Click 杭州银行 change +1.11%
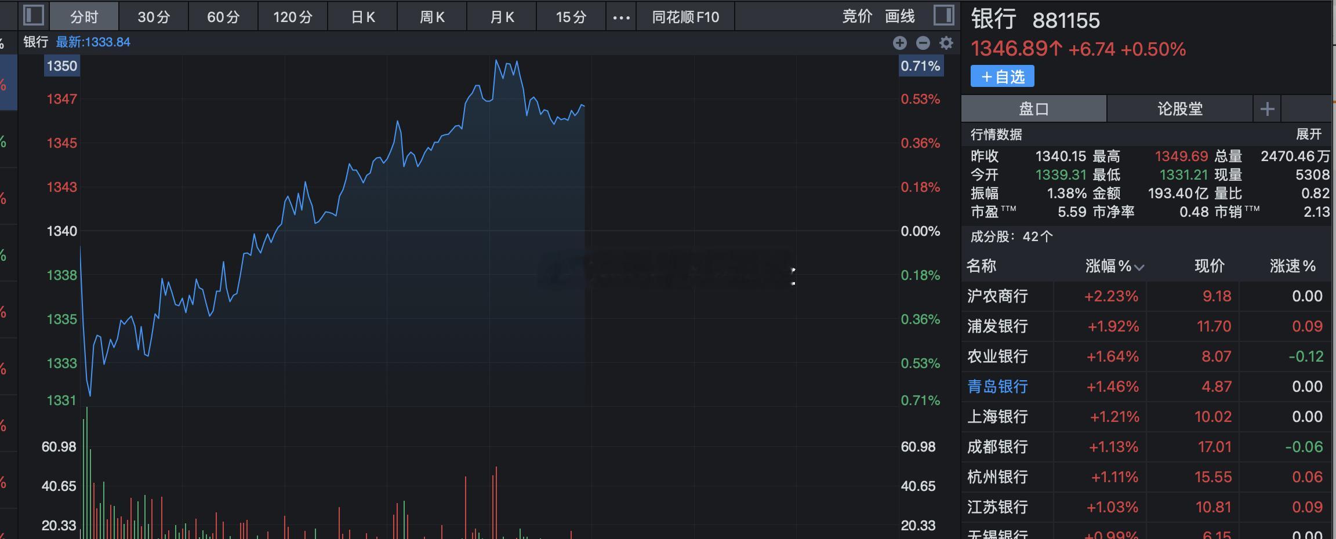Screen dimensions: 1336x539 pos(1114,477)
